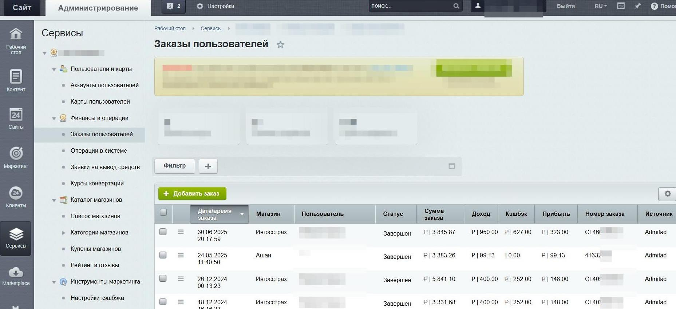Open the table settings gear

pyautogui.click(x=667, y=194)
